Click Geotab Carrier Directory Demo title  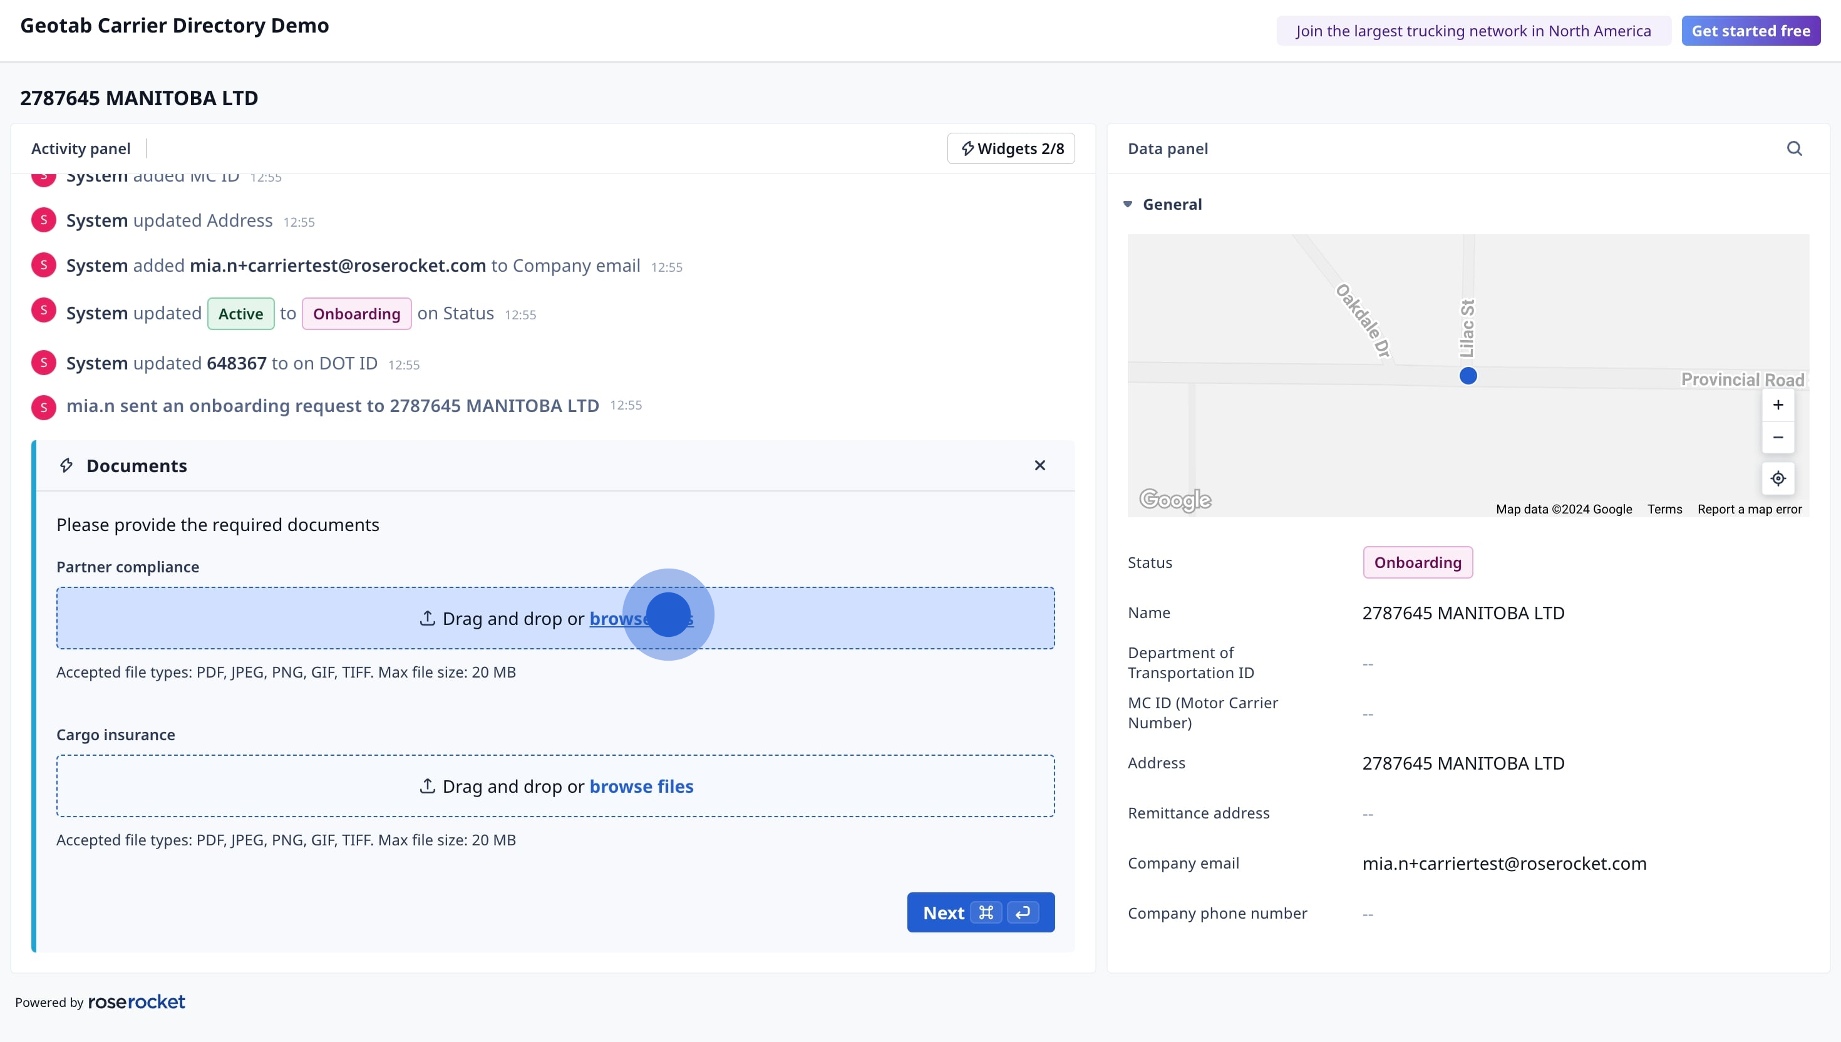(175, 26)
